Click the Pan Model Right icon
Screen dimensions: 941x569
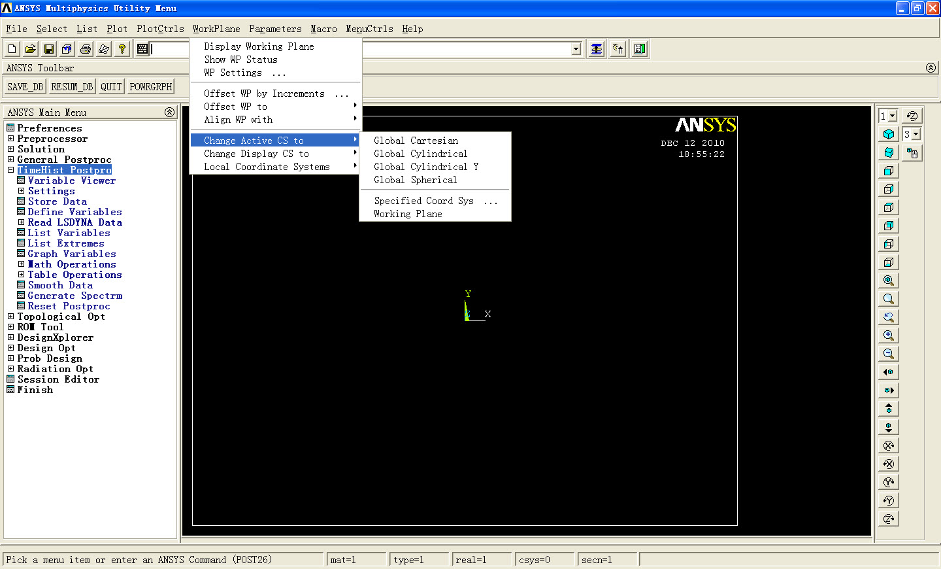pos(889,390)
